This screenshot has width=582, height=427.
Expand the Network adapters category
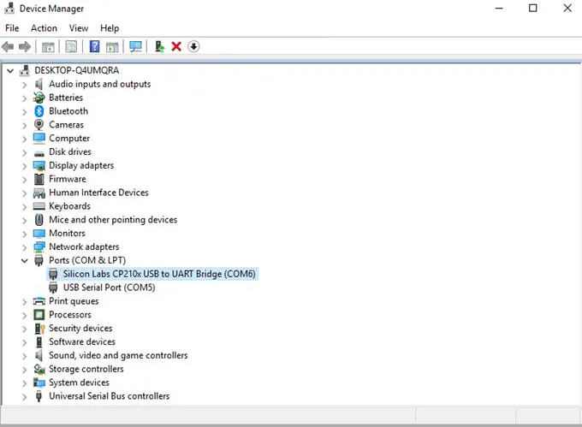25,247
